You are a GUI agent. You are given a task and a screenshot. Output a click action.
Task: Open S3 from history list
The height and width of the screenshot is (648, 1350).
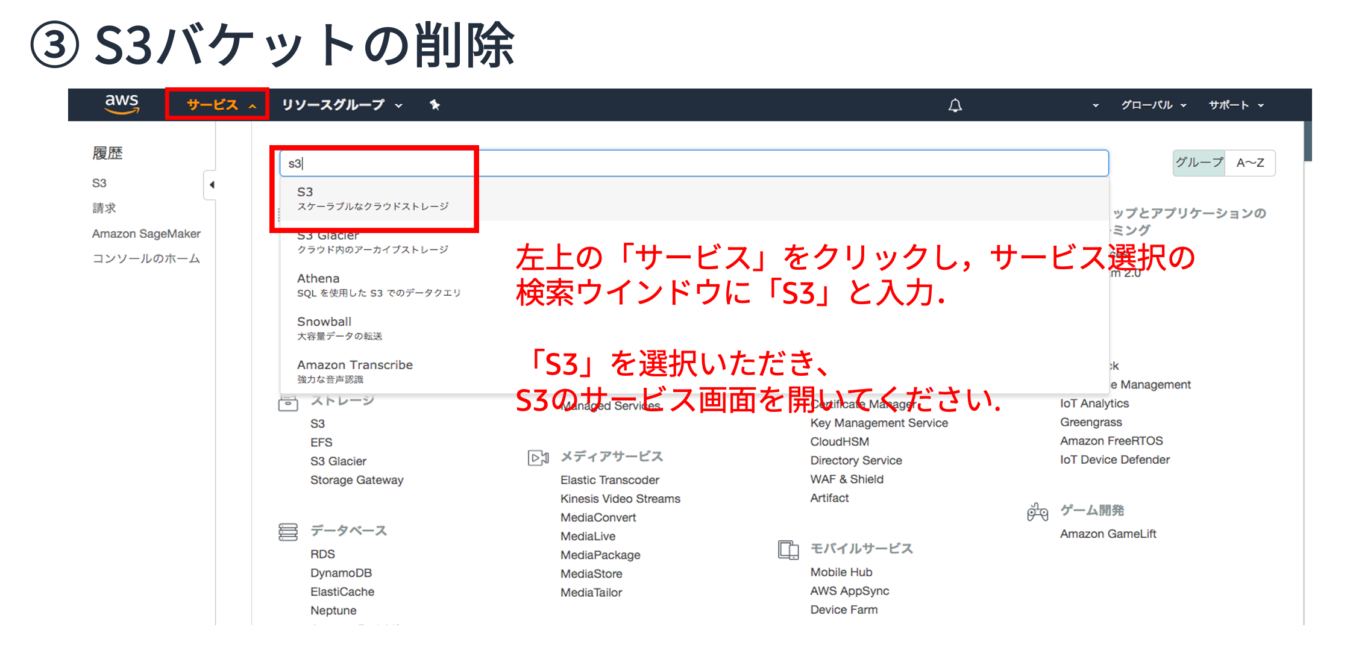click(x=99, y=183)
